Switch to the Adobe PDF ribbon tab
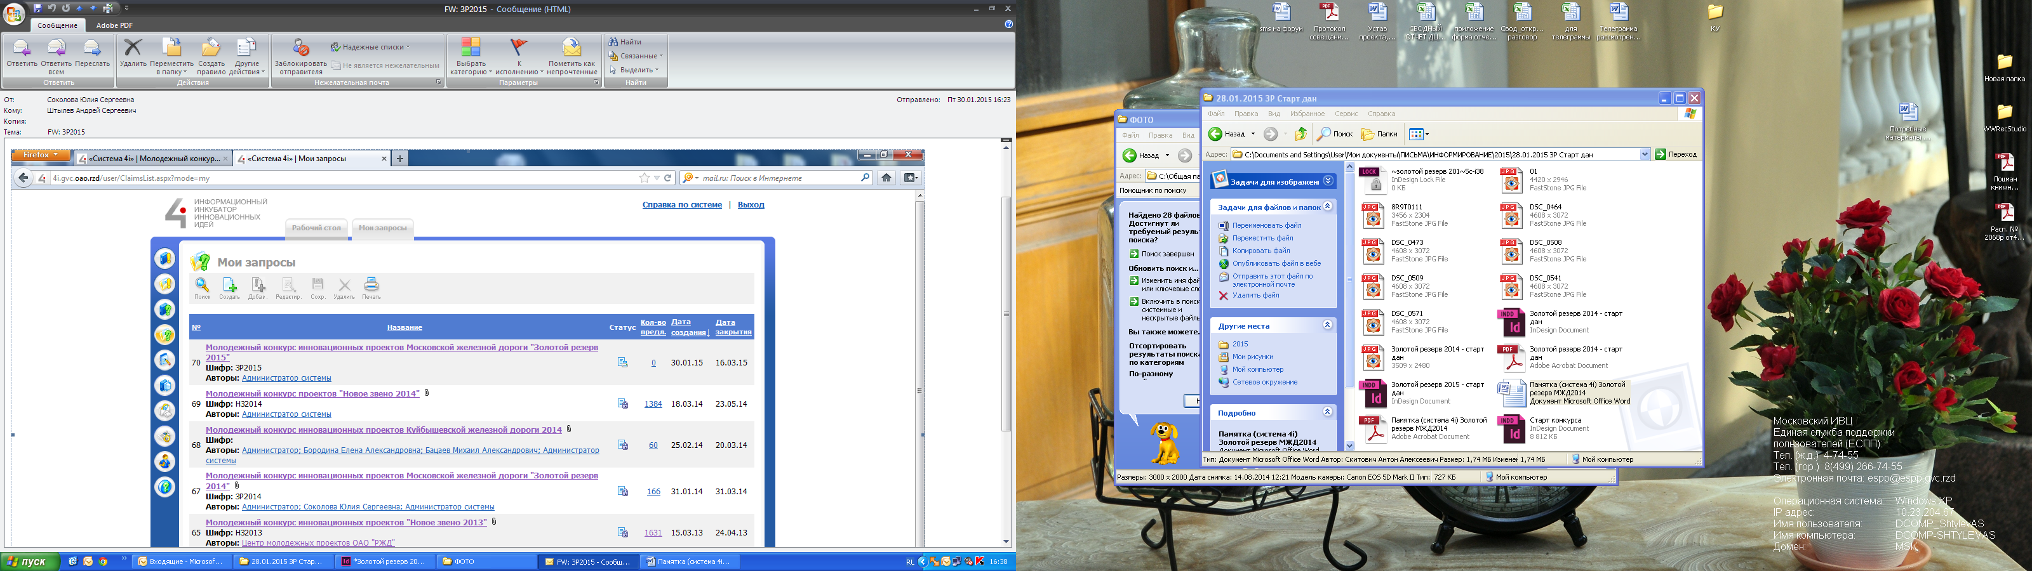The image size is (2032, 571). pyautogui.click(x=114, y=25)
